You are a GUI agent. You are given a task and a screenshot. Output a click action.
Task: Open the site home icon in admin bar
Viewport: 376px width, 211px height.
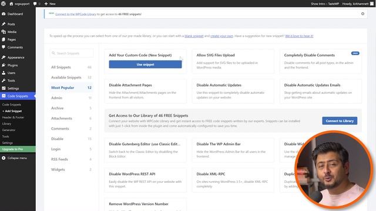click(11, 4)
